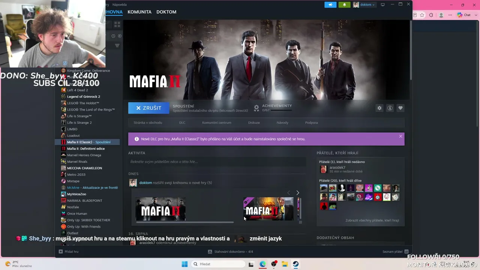Select Metro 2033 in library
This screenshot has width=480, height=270.
[76, 175]
